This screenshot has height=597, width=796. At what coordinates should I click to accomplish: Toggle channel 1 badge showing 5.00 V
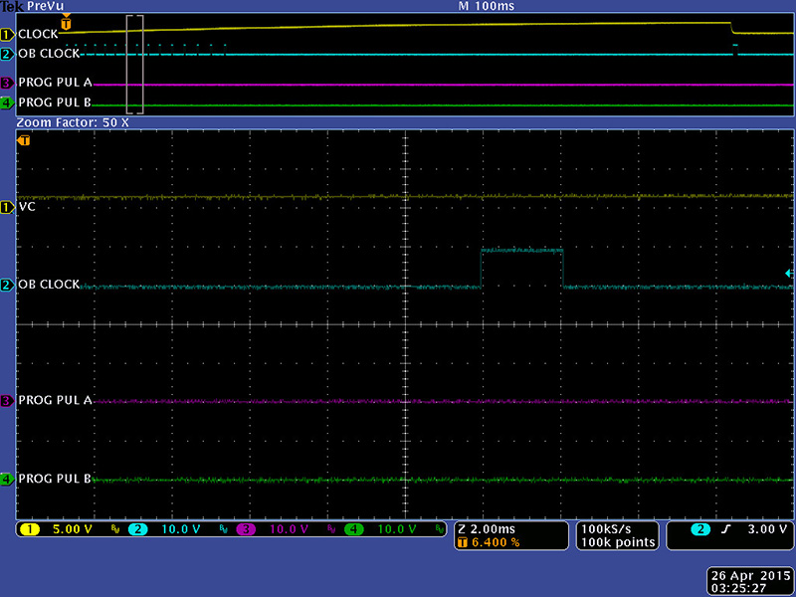tap(56, 529)
